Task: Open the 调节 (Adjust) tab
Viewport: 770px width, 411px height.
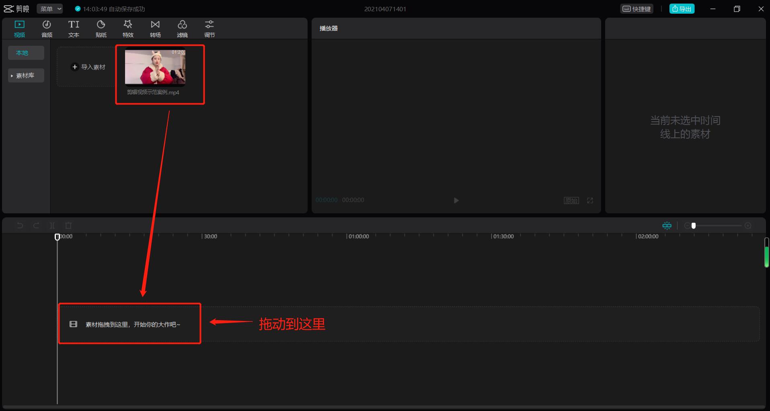Action: click(209, 29)
